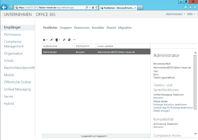
Task: Open Server in the sidebar
Action: point(9,96)
